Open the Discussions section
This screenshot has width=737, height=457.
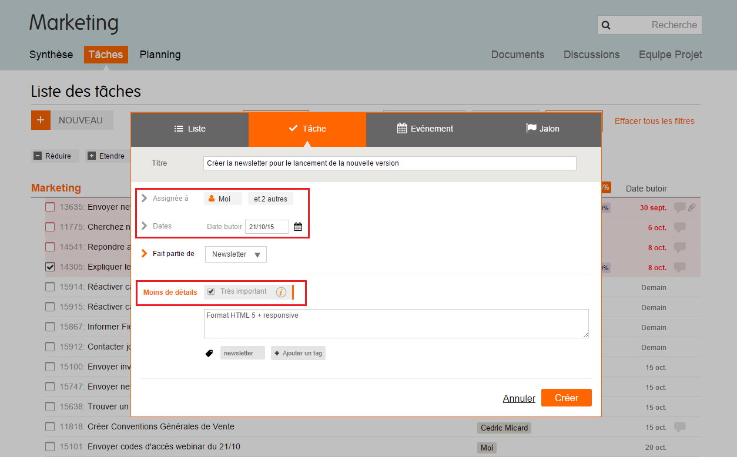(592, 55)
